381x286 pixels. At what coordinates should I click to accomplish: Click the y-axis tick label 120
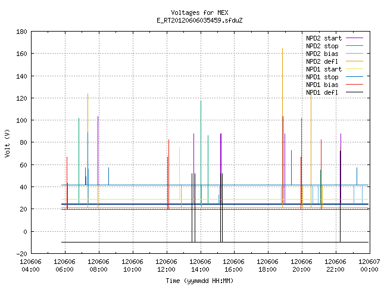click(x=21, y=98)
